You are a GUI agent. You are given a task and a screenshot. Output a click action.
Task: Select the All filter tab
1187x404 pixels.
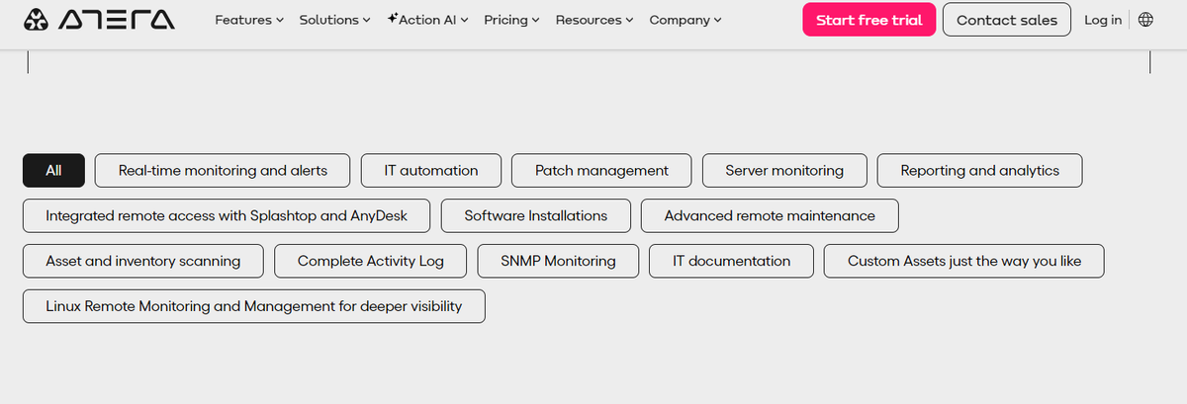[x=53, y=170]
